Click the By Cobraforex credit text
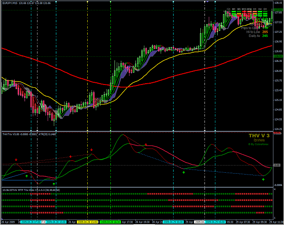The height and width of the screenshot is (225, 284). point(258,145)
